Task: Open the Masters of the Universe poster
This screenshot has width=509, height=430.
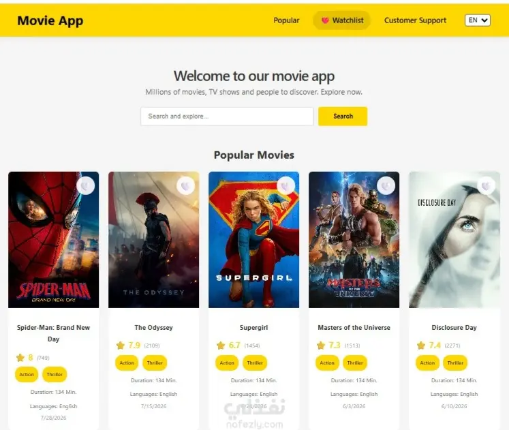Action: tap(354, 239)
